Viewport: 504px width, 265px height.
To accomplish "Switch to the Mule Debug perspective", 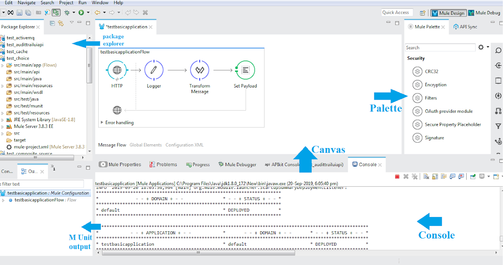I will (x=484, y=13).
